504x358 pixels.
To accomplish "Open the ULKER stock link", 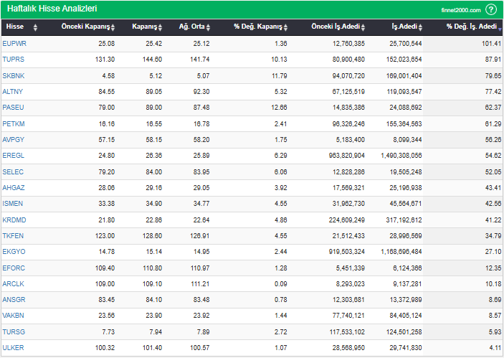I will (x=14, y=347).
